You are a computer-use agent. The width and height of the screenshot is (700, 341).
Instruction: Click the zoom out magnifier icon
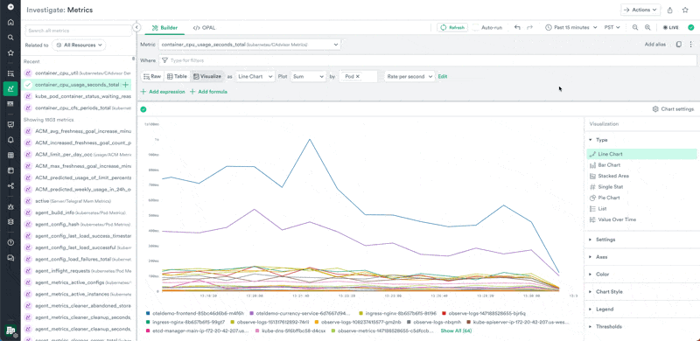click(635, 28)
